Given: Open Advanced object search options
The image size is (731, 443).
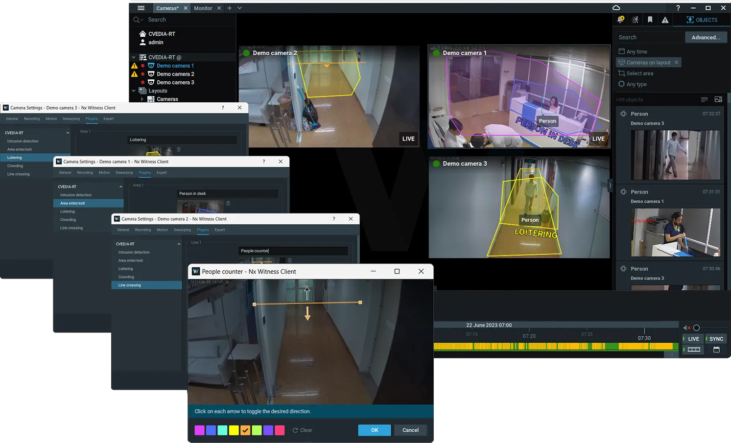Looking at the screenshot, I should tap(706, 37).
